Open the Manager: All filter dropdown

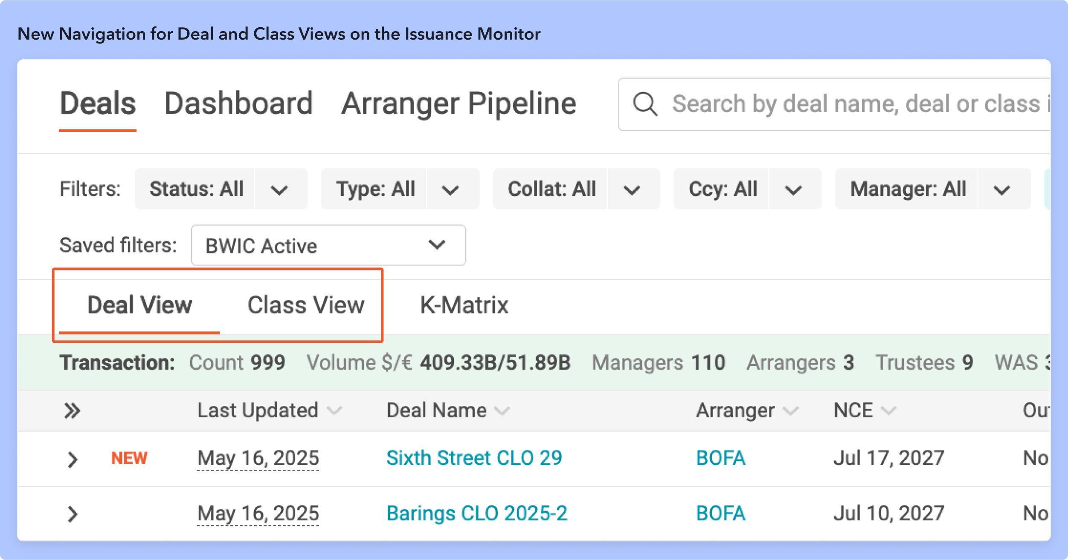click(1001, 189)
